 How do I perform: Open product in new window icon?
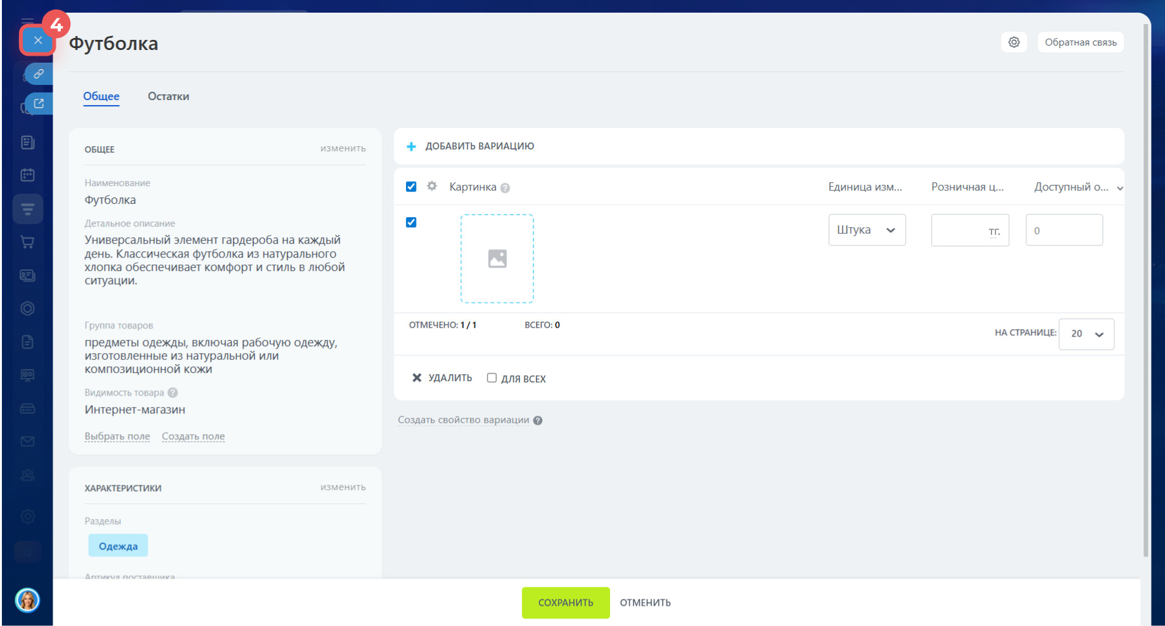pos(39,104)
